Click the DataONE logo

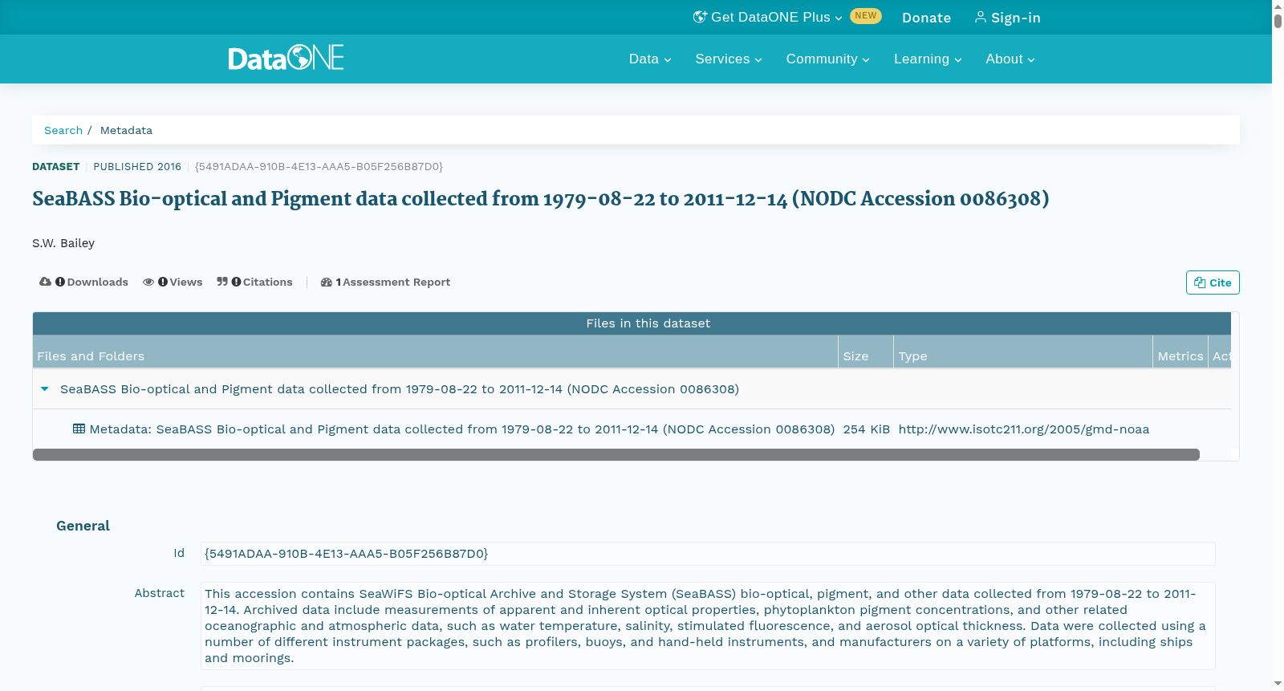click(x=286, y=58)
